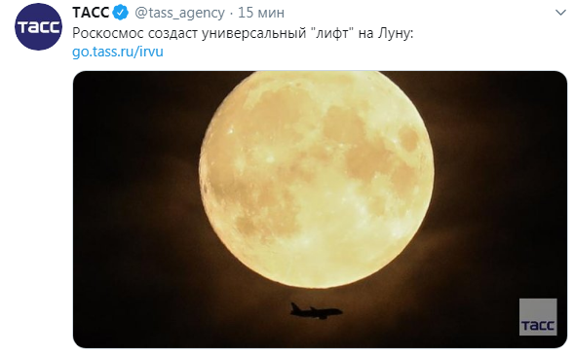Image resolution: width=574 pixels, height=354 pixels.
Task: Click the blue verified checkmark badge
Action: (121, 13)
